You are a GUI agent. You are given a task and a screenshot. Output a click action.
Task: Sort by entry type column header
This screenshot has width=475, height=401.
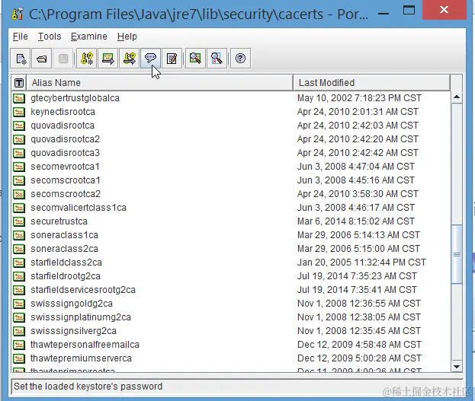19,82
